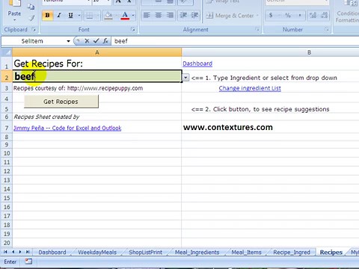
Task: Apply cell borders button
Action: coord(89,16)
